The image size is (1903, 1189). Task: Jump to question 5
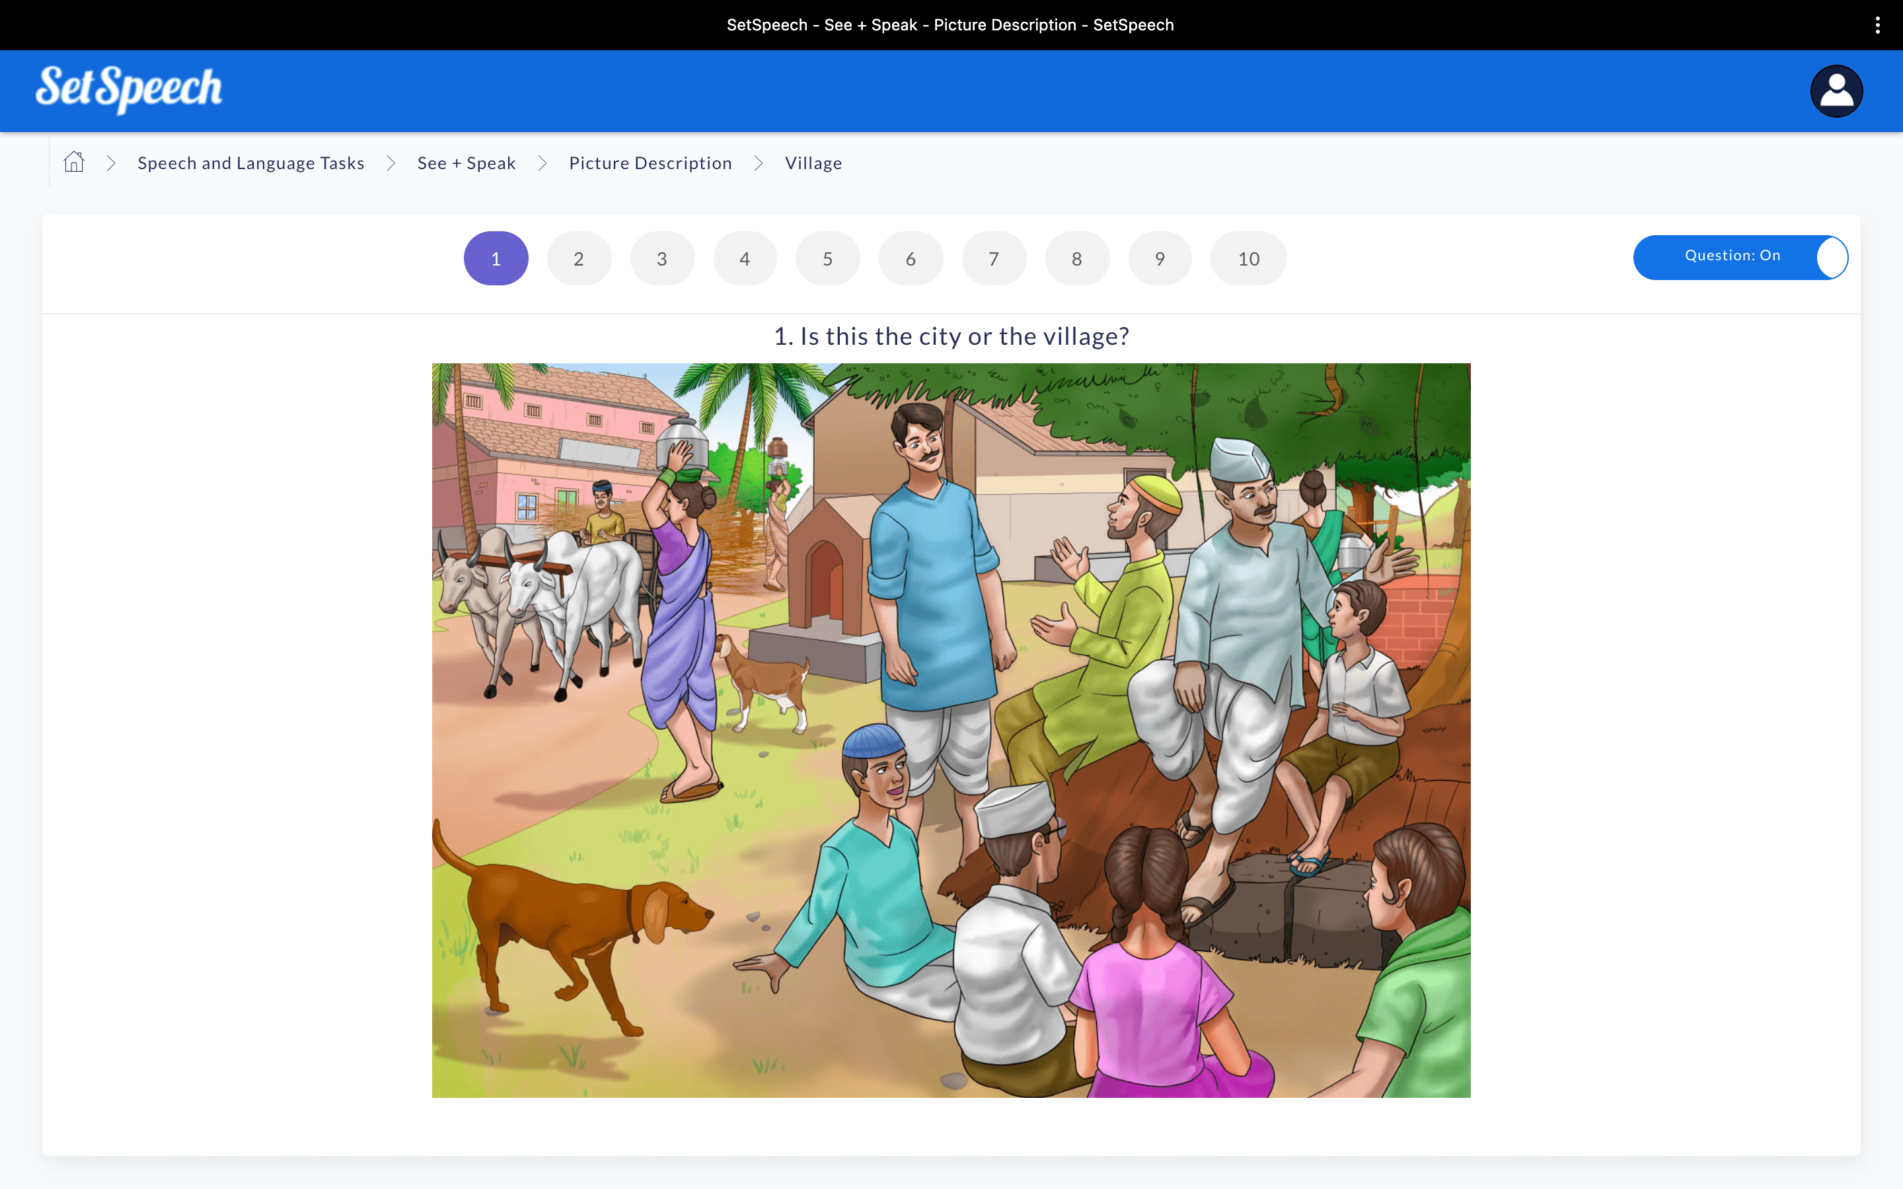[828, 258]
